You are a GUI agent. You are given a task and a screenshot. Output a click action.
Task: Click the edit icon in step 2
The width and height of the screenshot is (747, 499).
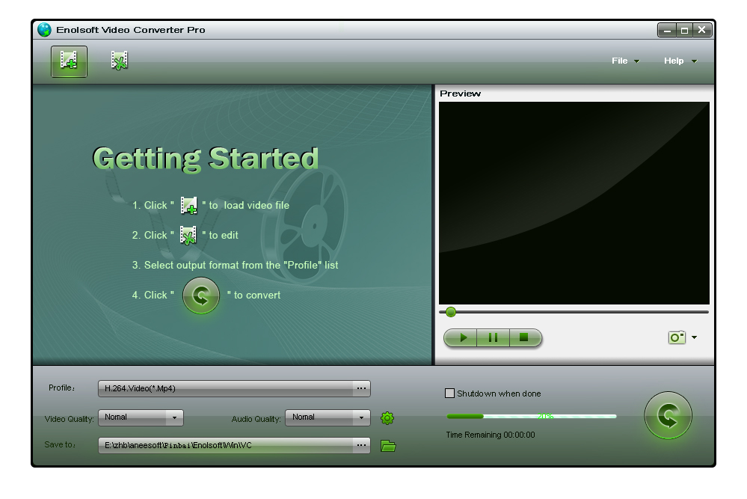click(x=188, y=236)
